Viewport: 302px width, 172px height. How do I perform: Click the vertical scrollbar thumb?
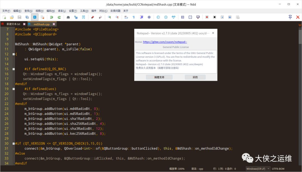(300, 37)
